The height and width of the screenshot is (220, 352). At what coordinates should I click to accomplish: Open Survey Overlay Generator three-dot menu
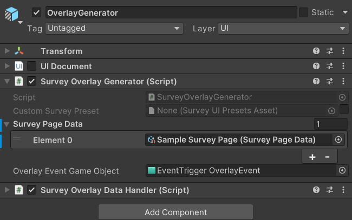tap(343, 81)
